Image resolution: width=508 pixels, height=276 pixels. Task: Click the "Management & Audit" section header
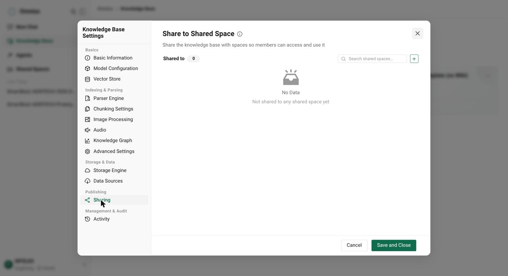pyautogui.click(x=106, y=211)
